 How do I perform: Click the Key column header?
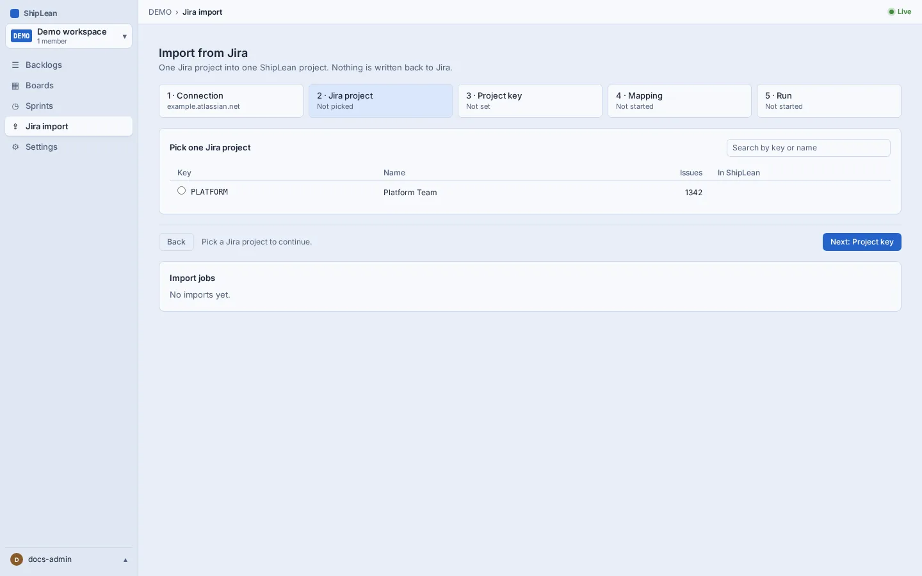184,173
